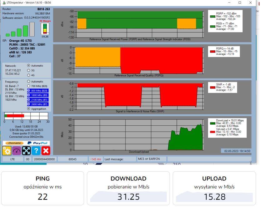Click the RF Margin indicator gauge
The width and height of the screenshot is (261, 207).
pyautogui.click(x=45, y=29)
